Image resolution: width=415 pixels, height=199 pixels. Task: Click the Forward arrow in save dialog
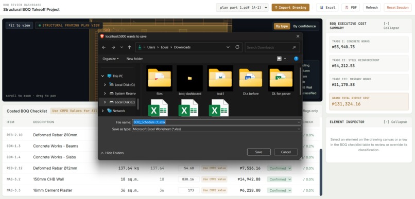click(113, 47)
